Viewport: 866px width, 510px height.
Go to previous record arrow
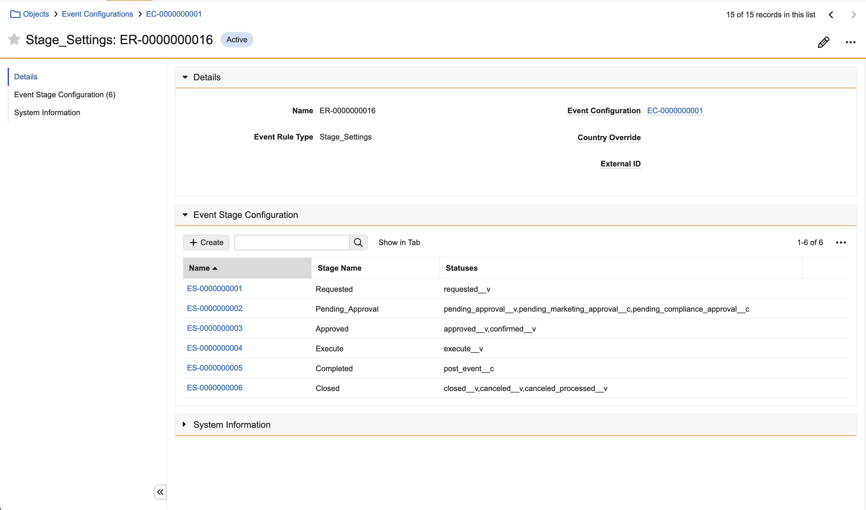coord(831,15)
